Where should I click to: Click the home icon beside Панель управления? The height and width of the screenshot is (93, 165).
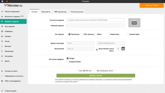(2, 11)
